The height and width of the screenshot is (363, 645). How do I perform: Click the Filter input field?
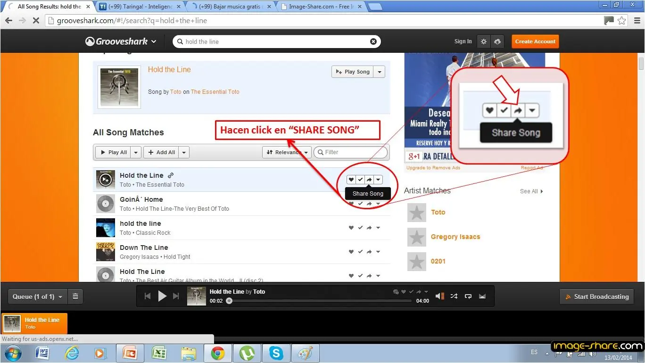pos(351,152)
